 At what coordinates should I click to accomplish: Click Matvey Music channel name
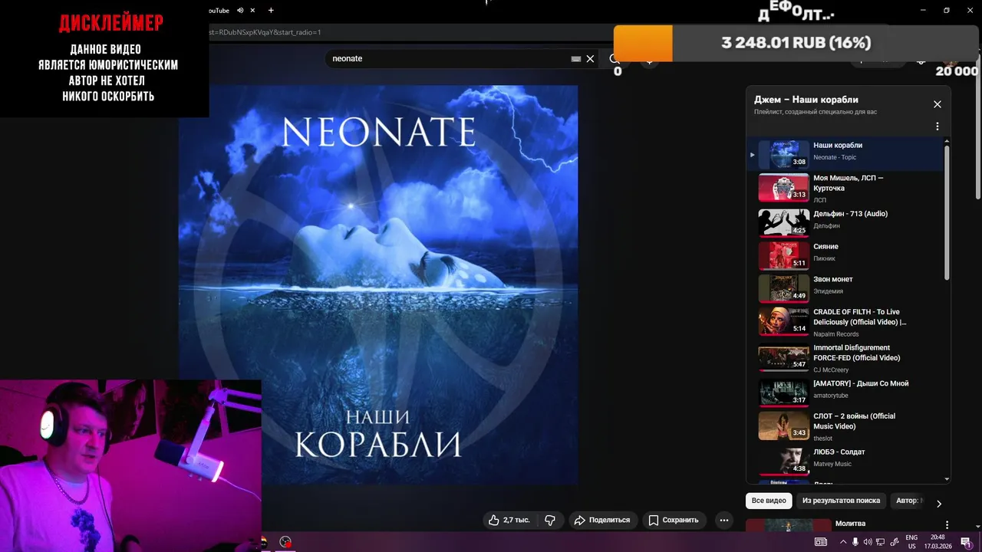(832, 464)
